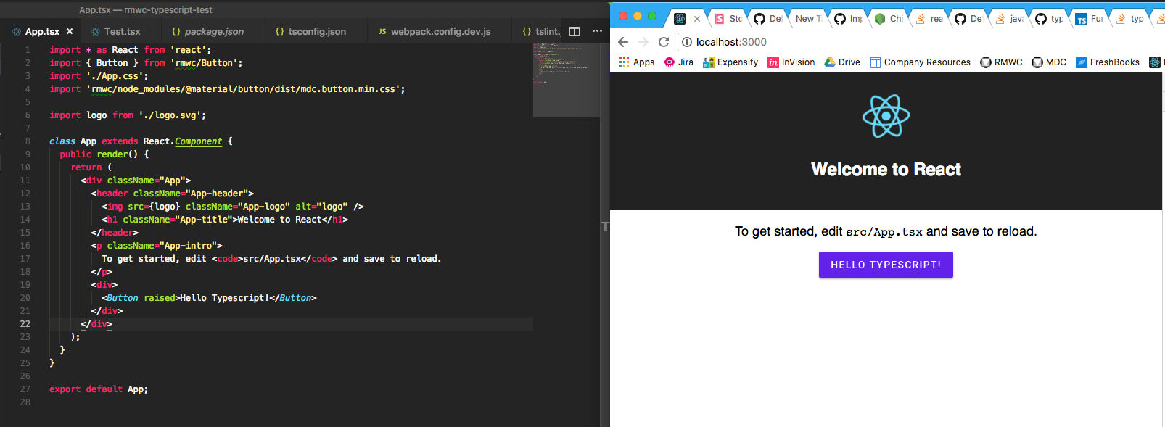Click 'React.Component' in the class declaration
This screenshot has height=427, width=1165.
click(182, 141)
